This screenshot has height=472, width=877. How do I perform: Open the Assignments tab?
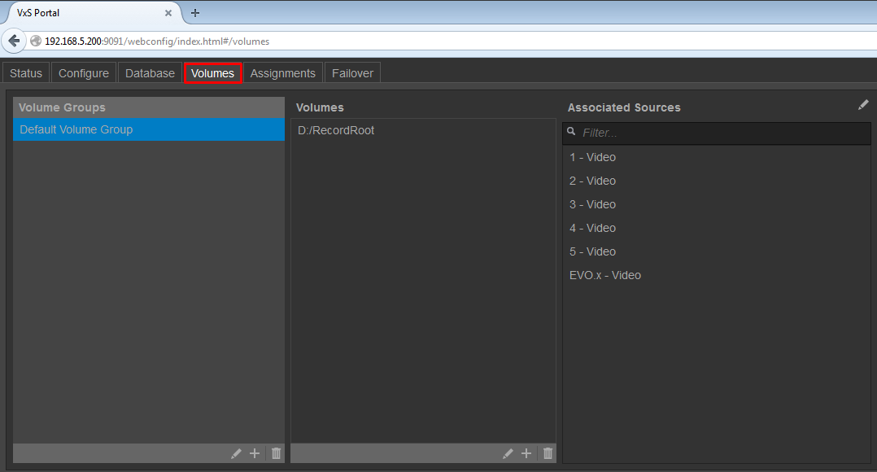click(282, 72)
